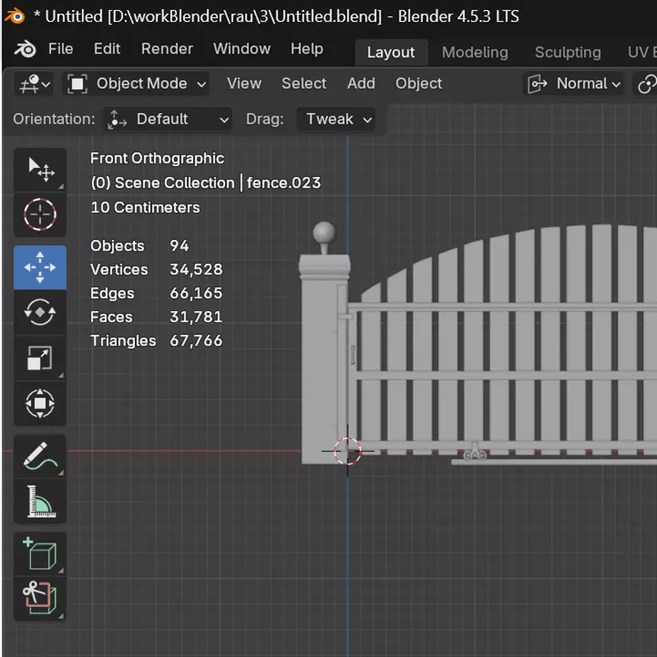
Task: Open the viewport Object menu
Action: [x=419, y=84]
